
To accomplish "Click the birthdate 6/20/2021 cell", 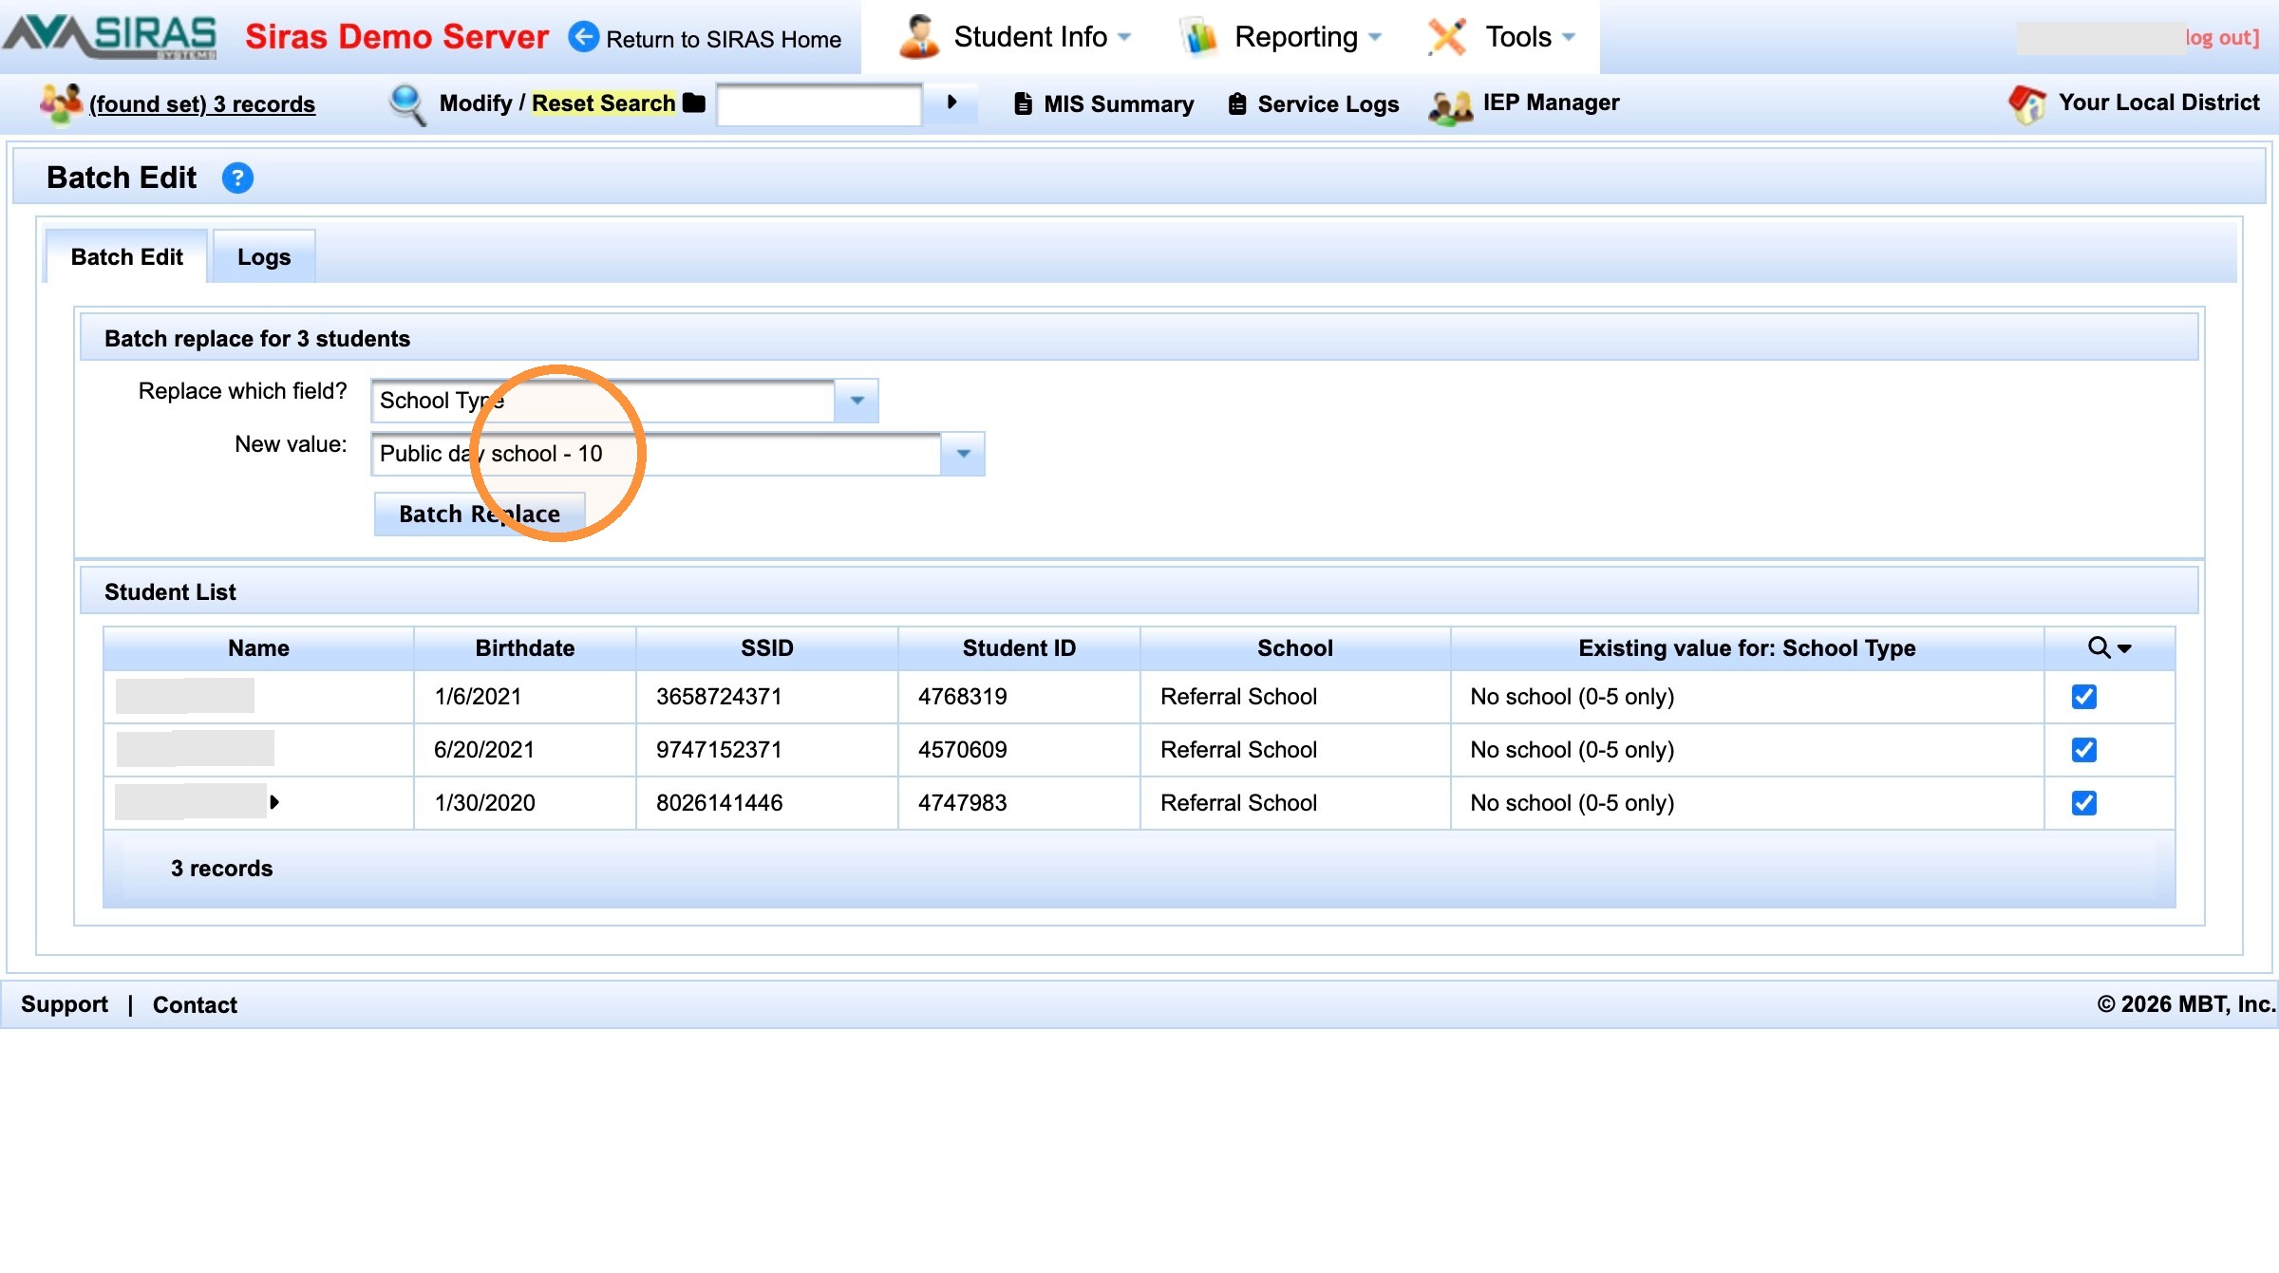I will pyautogui.click(x=525, y=750).
